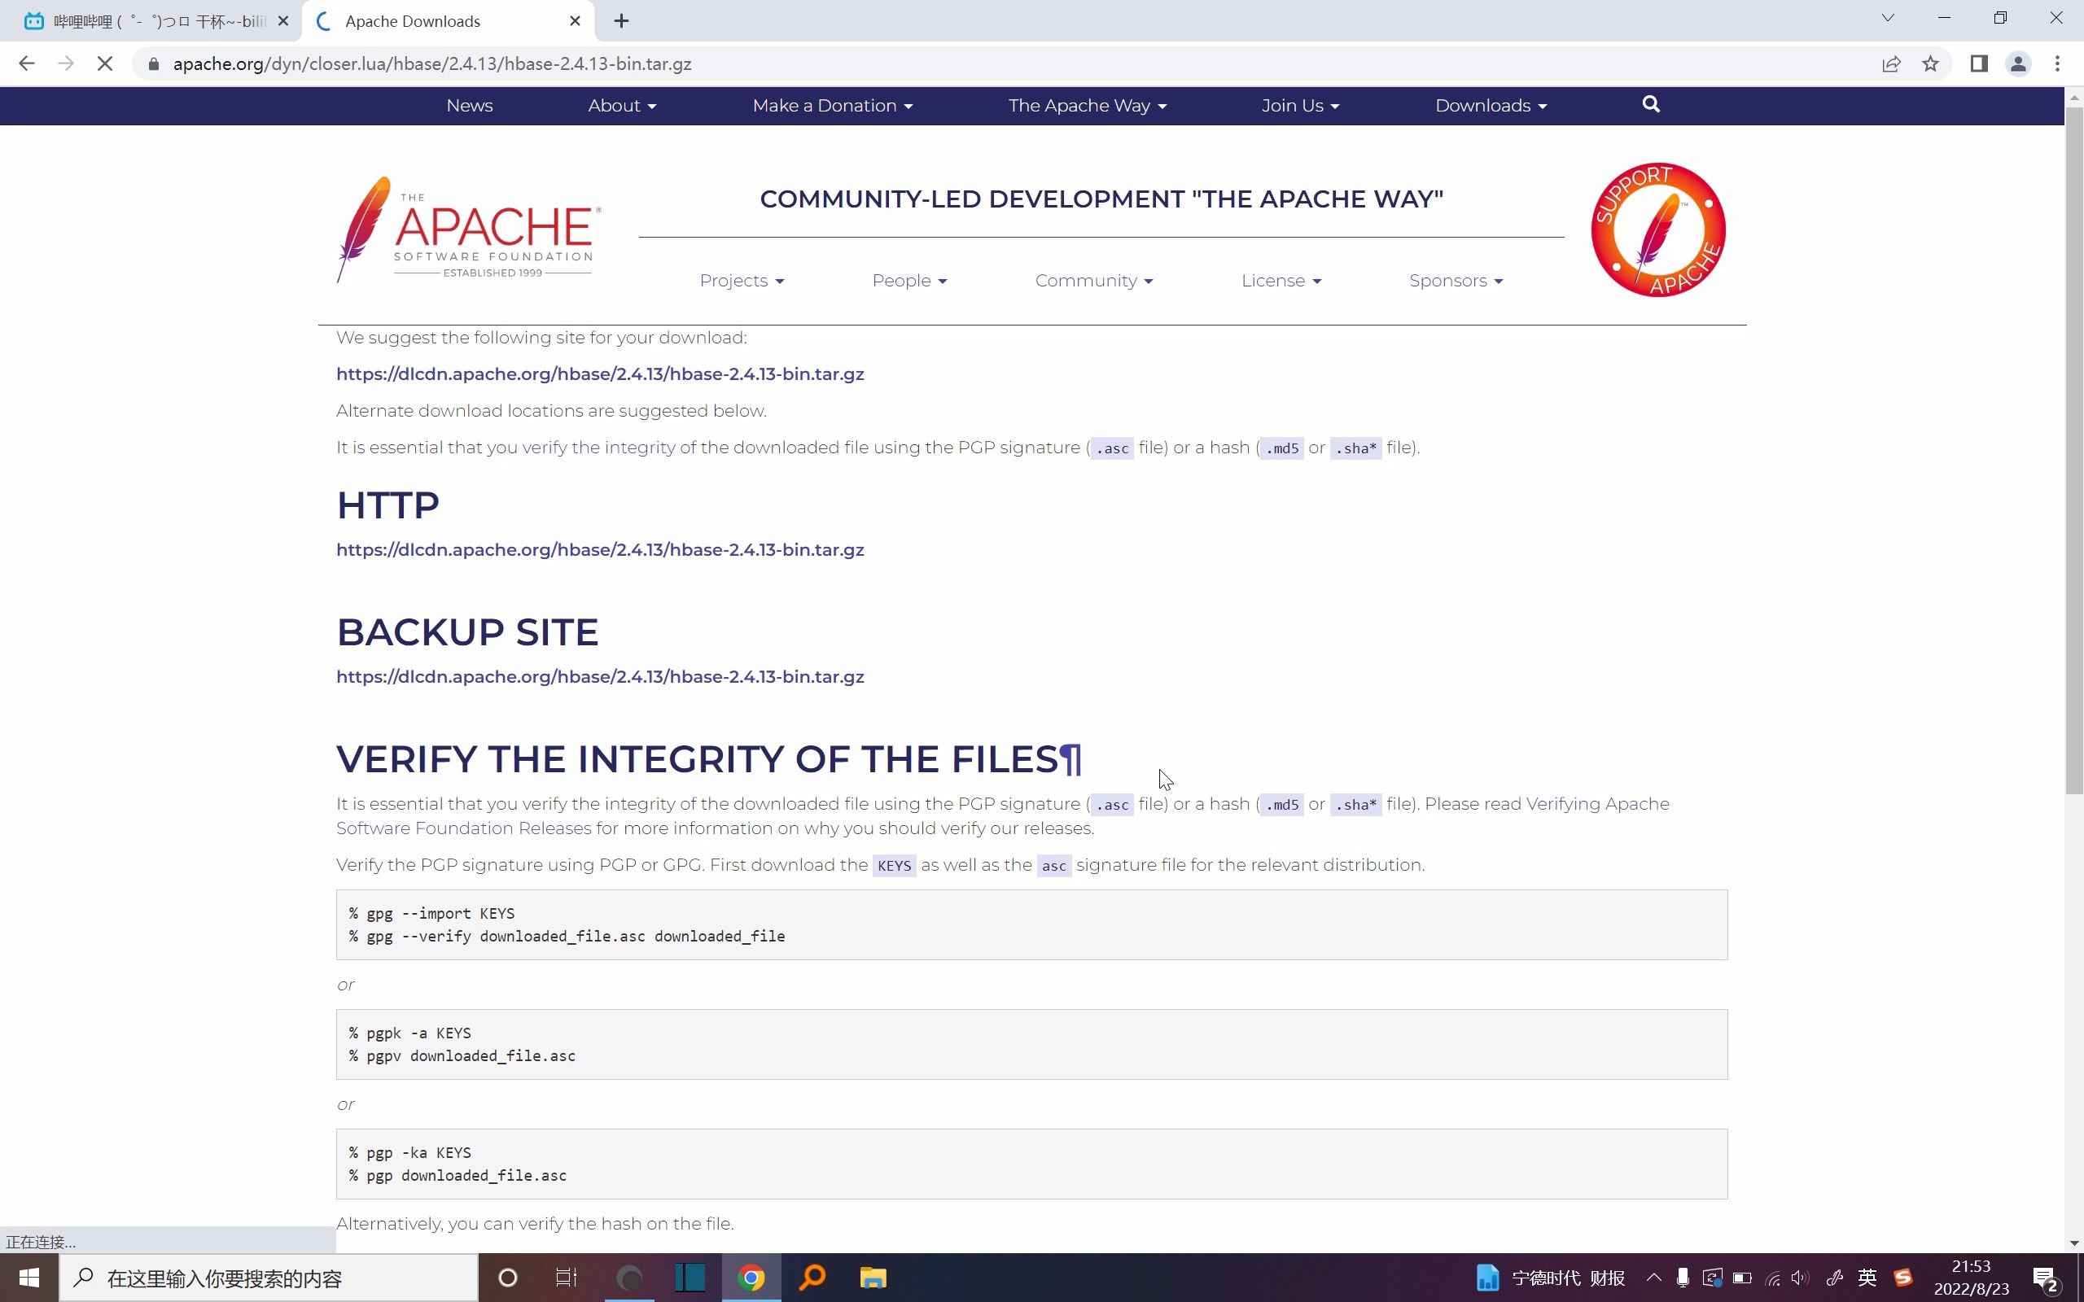Click the HTTP heading
The width and height of the screenshot is (2084, 1302).
coord(387,505)
